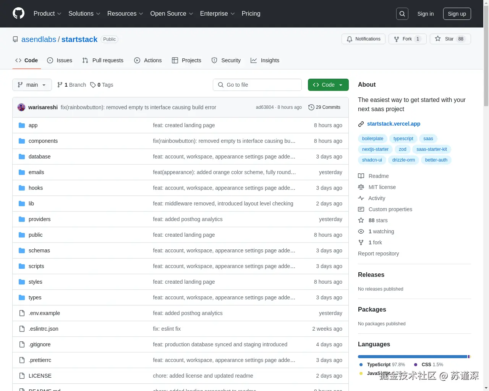489x391 pixels.
Task: Click the Sign in link
Action: coord(426,14)
